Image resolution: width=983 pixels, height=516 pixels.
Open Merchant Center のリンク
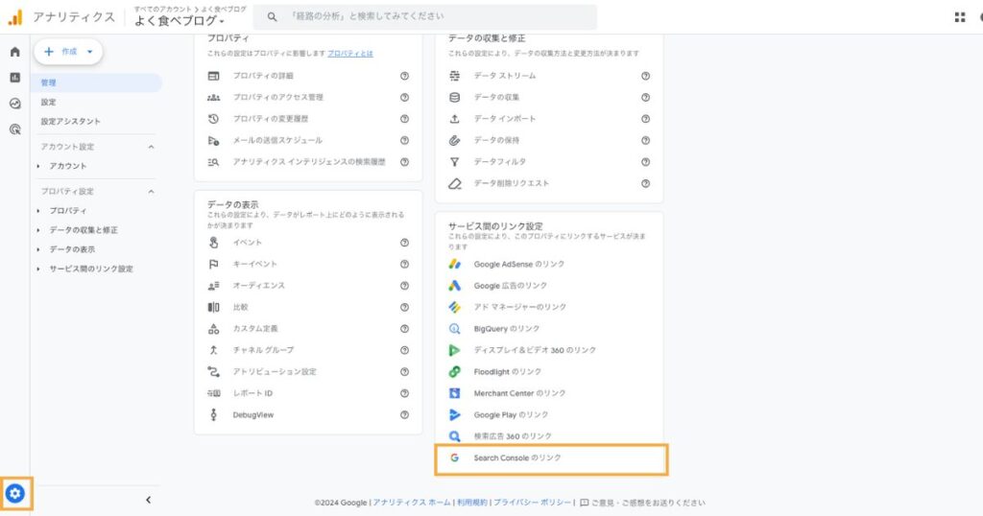519,393
